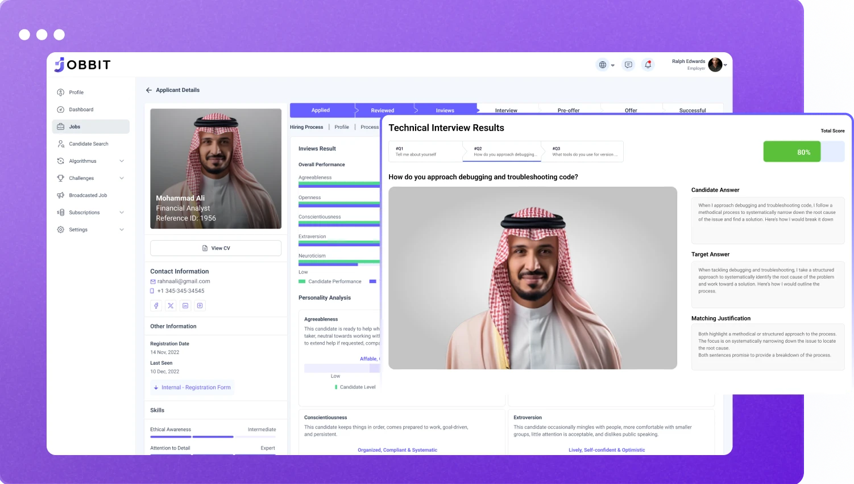The width and height of the screenshot is (854, 484).
Task: Click the 80% total score bar
Action: 803,152
